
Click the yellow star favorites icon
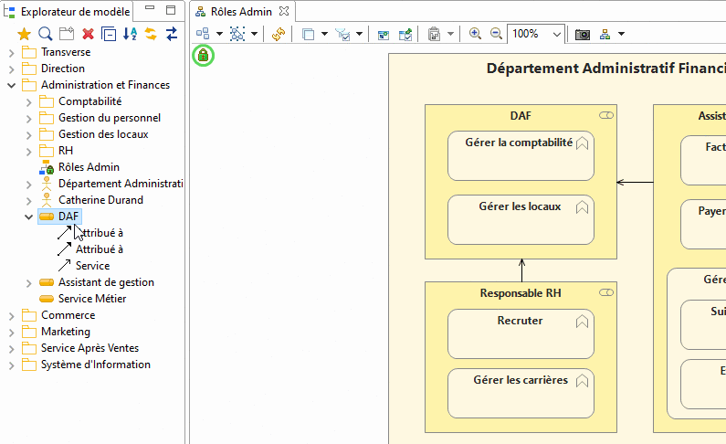pyautogui.click(x=24, y=34)
